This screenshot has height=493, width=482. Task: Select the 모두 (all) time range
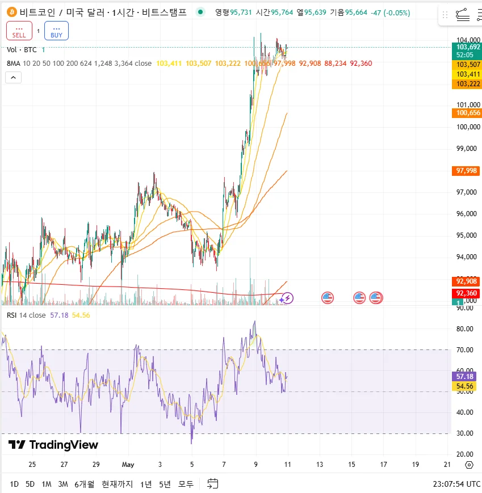(186, 484)
